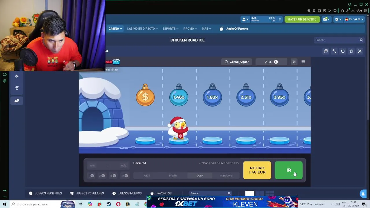Select Duro difficulty
This screenshot has height=208, width=370.
[x=199, y=175]
